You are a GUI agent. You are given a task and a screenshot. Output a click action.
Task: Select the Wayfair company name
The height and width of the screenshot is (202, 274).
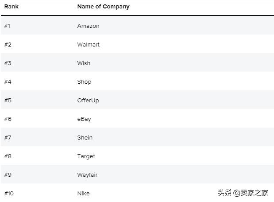click(x=87, y=175)
